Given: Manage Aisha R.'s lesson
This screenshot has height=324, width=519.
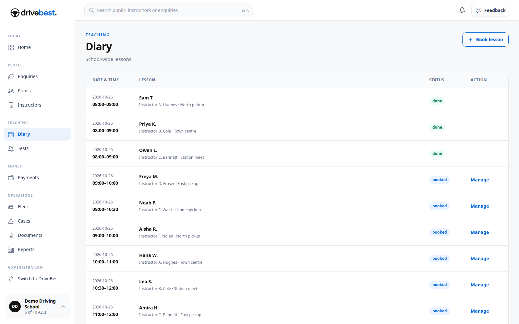Looking at the screenshot, I should tap(480, 232).
